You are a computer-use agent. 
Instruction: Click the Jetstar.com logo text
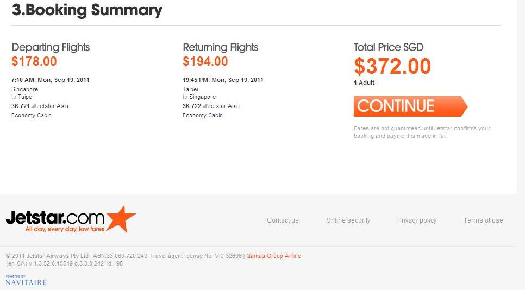tap(55, 218)
